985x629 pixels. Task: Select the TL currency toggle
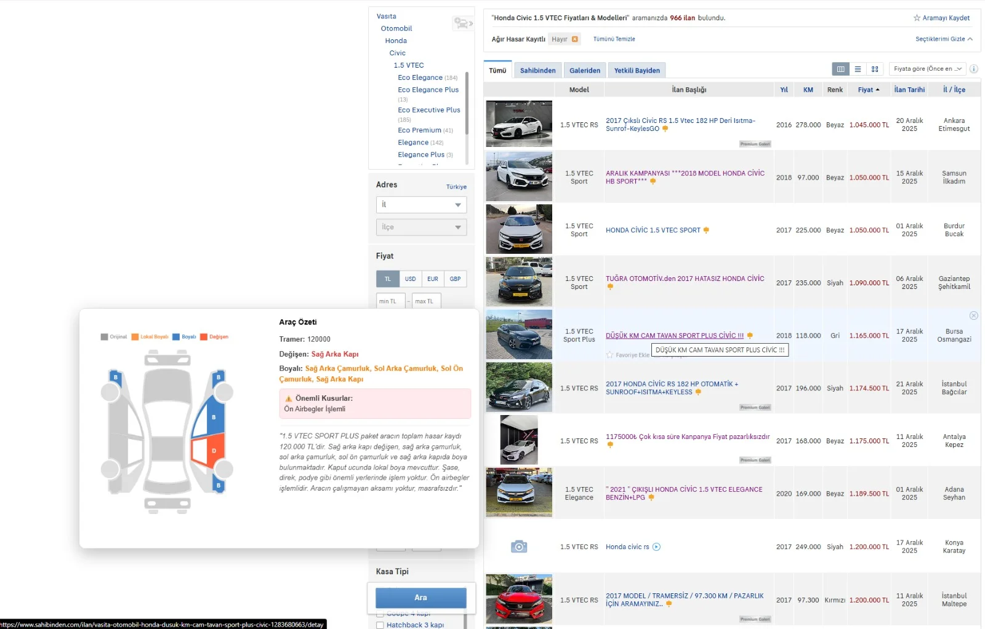(388, 279)
